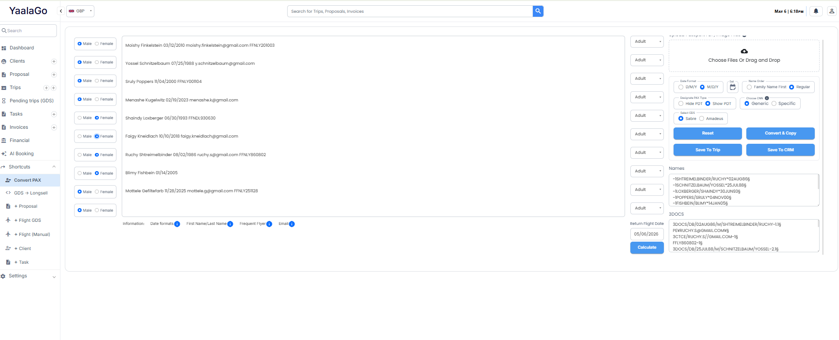The width and height of the screenshot is (839, 340).
Task: Click the Email info icon
Action: point(292,224)
